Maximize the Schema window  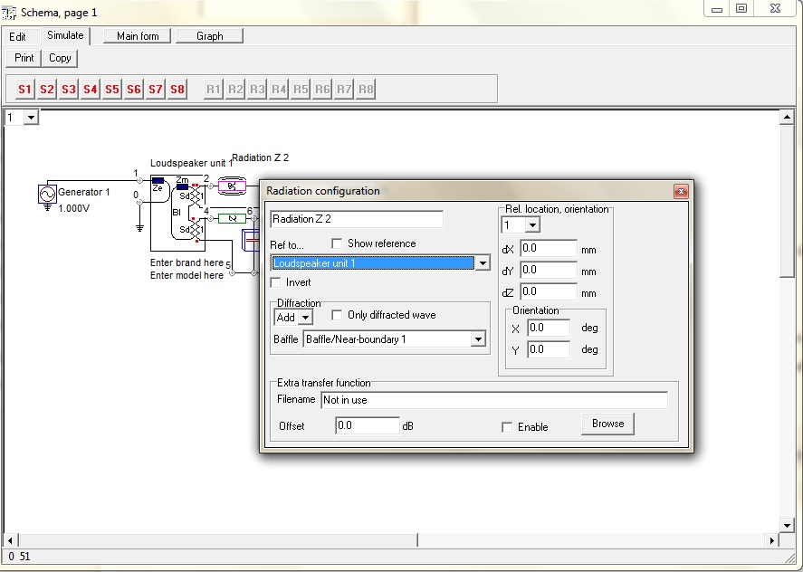(x=741, y=9)
